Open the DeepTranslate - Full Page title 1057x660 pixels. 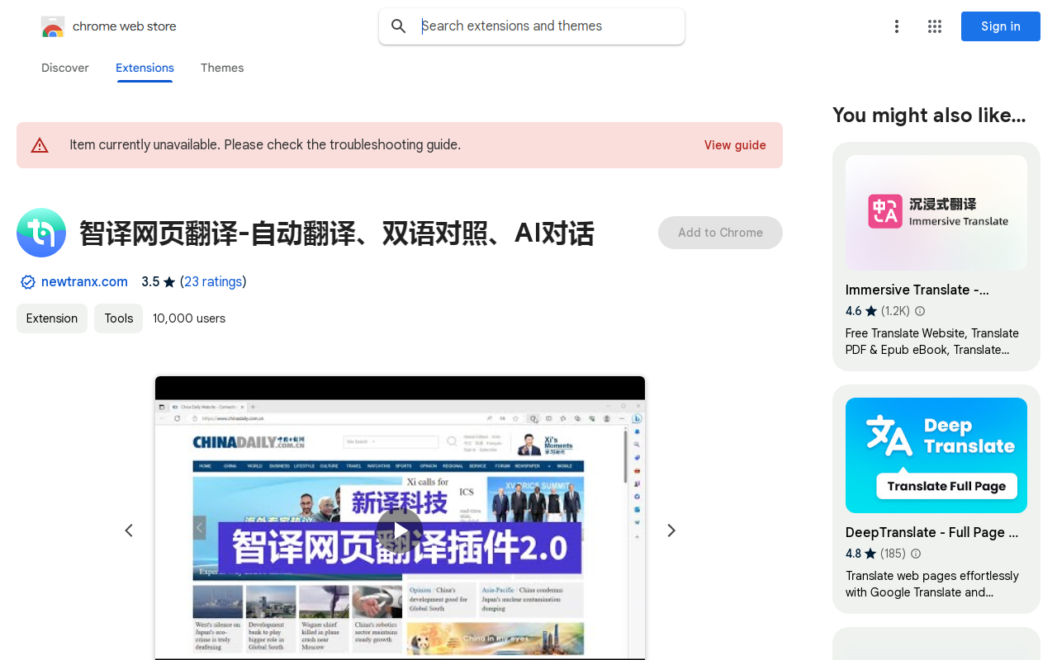(x=931, y=532)
